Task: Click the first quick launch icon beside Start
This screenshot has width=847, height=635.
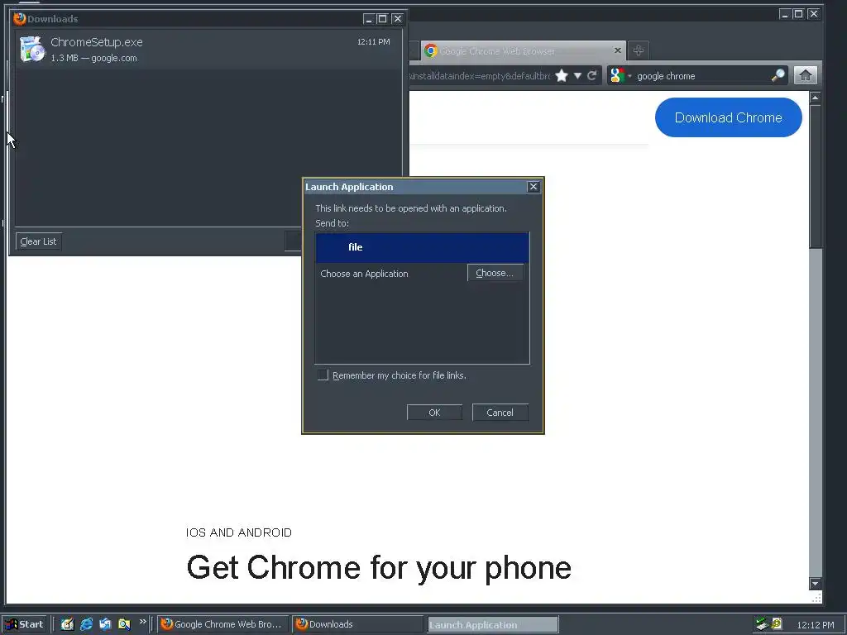Action: pos(68,624)
